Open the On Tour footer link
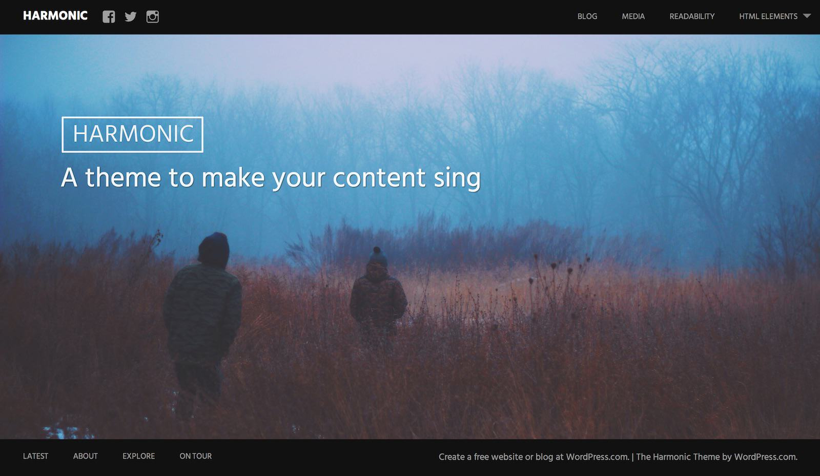This screenshot has width=820, height=476. tap(195, 456)
